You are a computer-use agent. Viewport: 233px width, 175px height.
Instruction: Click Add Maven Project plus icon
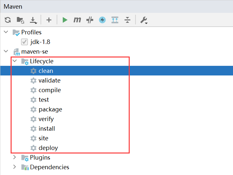49,20
